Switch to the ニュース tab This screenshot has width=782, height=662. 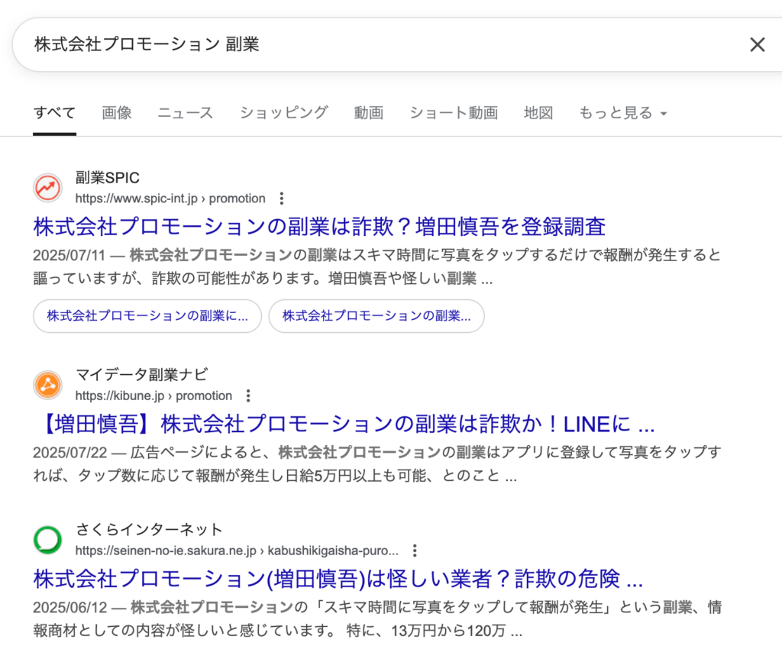[x=186, y=113]
